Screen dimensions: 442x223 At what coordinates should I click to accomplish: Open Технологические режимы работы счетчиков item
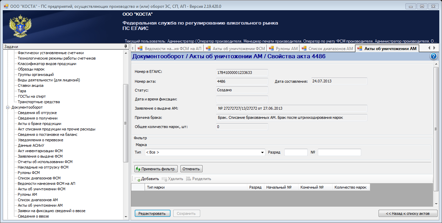57,58
